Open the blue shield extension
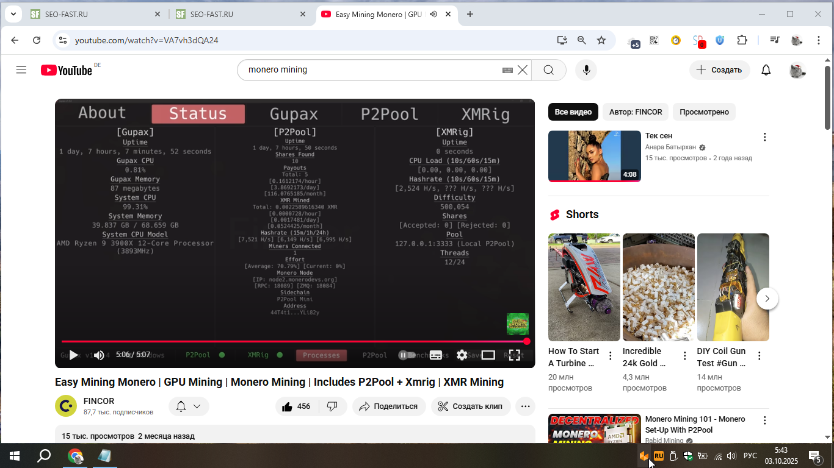 720,40
